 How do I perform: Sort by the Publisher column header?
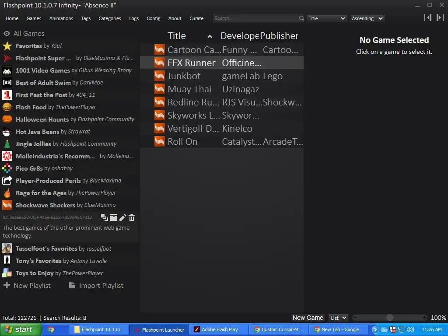pyautogui.click(x=279, y=36)
